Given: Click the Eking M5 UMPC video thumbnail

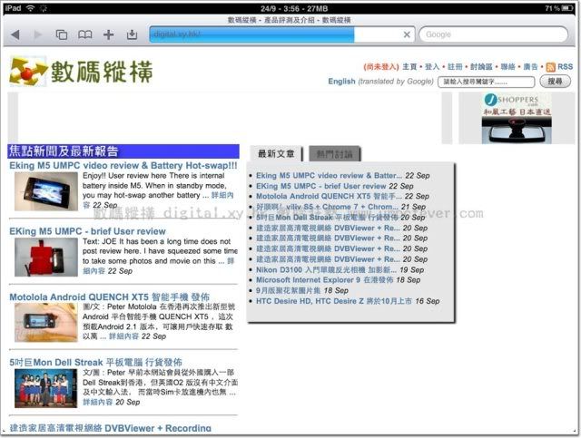Looking at the screenshot, I should [x=39, y=191].
